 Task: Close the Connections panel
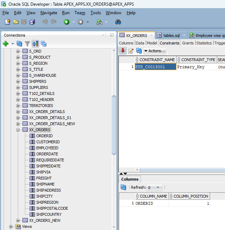pos(103,35)
